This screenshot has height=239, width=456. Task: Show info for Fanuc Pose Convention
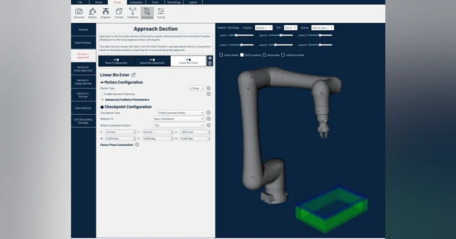pyautogui.click(x=137, y=145)
